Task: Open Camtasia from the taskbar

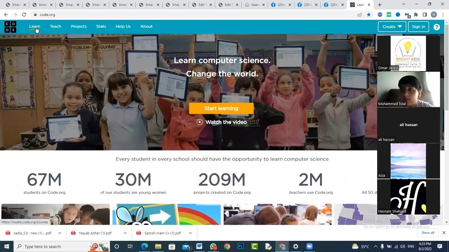Action: (254, 246)
